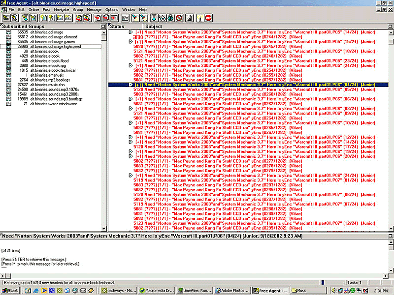Maximize the Subscribed Groups pane

click(x=103, y=27)
